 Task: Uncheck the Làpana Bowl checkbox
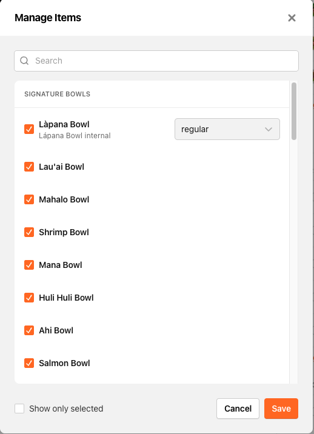pyautogui.click(x=29, y=129)
